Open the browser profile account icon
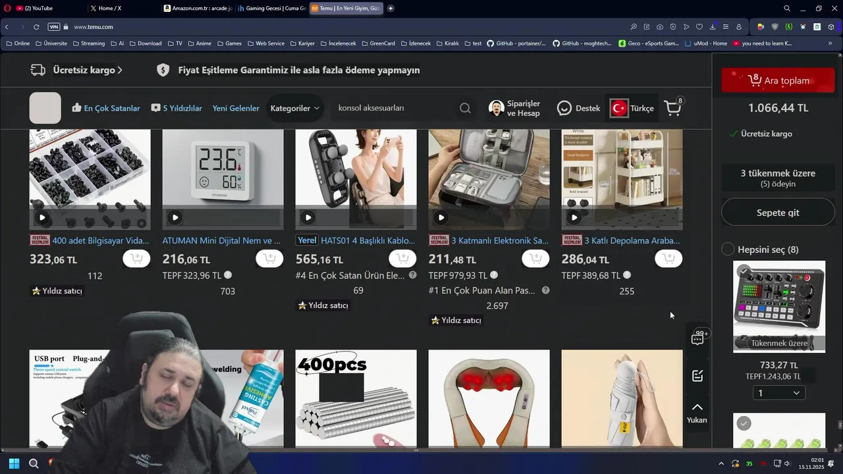The height and width of the screenshot is (474, 843). (739, 27)
